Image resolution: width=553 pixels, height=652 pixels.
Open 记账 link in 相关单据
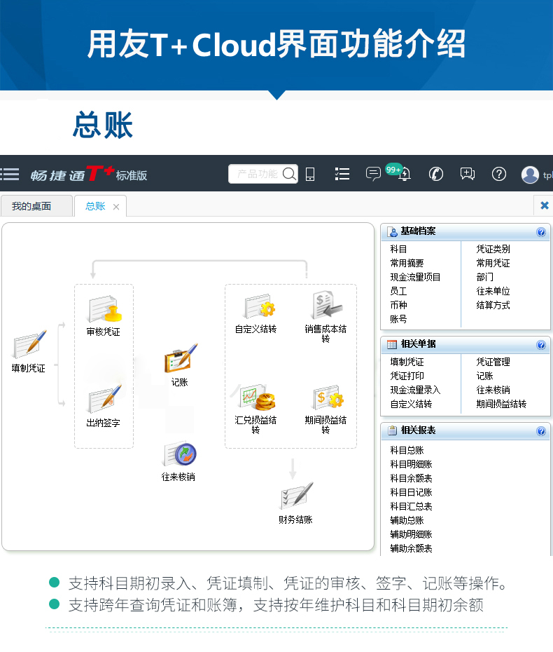tap(484, 376)
